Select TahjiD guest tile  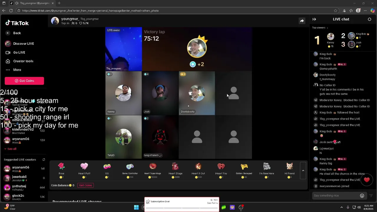123,137
